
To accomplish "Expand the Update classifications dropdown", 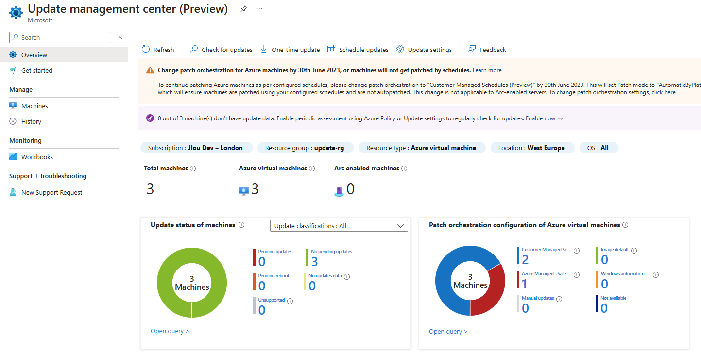I will click(x=339, y=226).
